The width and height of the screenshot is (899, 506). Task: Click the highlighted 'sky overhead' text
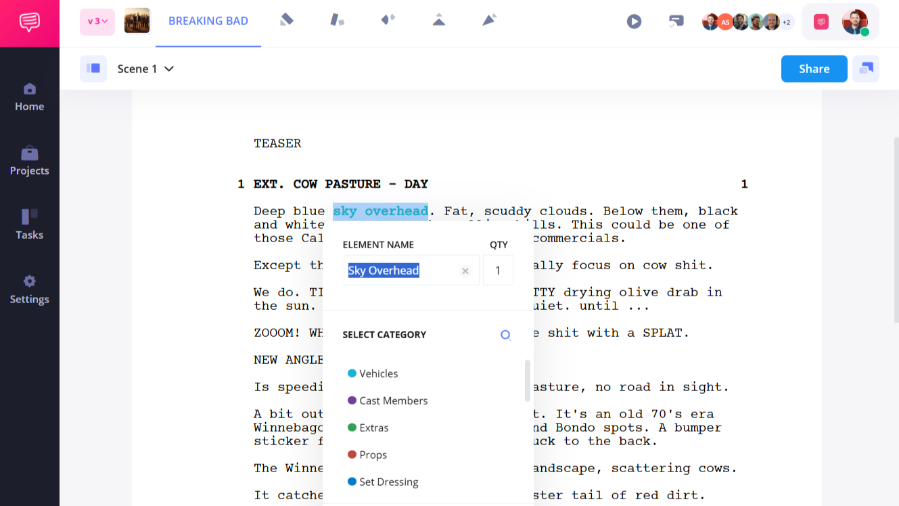pos(380,211)
